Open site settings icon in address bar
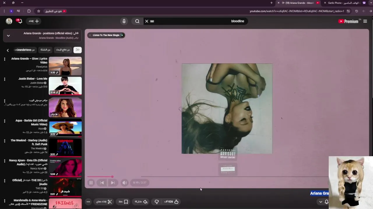This screenshot has width=373, height=209. click(x=348, y=11)
